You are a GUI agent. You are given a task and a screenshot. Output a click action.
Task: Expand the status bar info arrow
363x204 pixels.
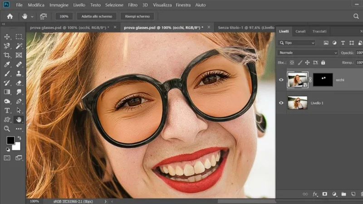click(105, 201)
